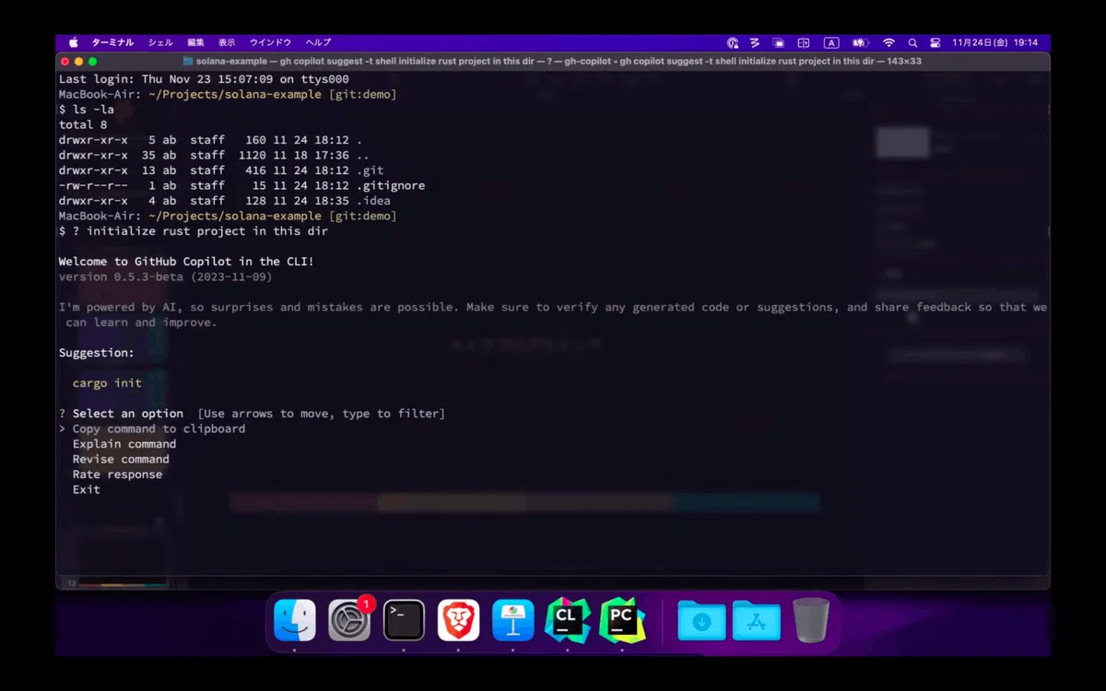The width and height of the screenshot is (1106, 691).
Task: Click the '.git' directory entry
Action: click(371, 170)
